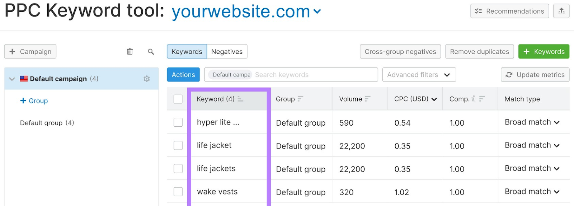The width and height of the screenshot is (574, 206).
Task: Sort by Volume column sort icon
Action: pos(367,99)
